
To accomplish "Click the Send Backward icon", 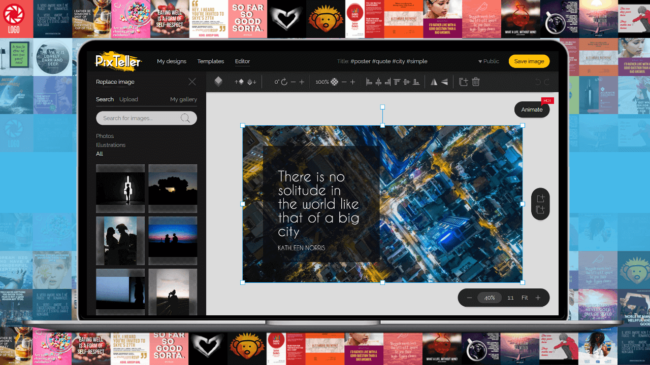I will [x=250, y=81].
